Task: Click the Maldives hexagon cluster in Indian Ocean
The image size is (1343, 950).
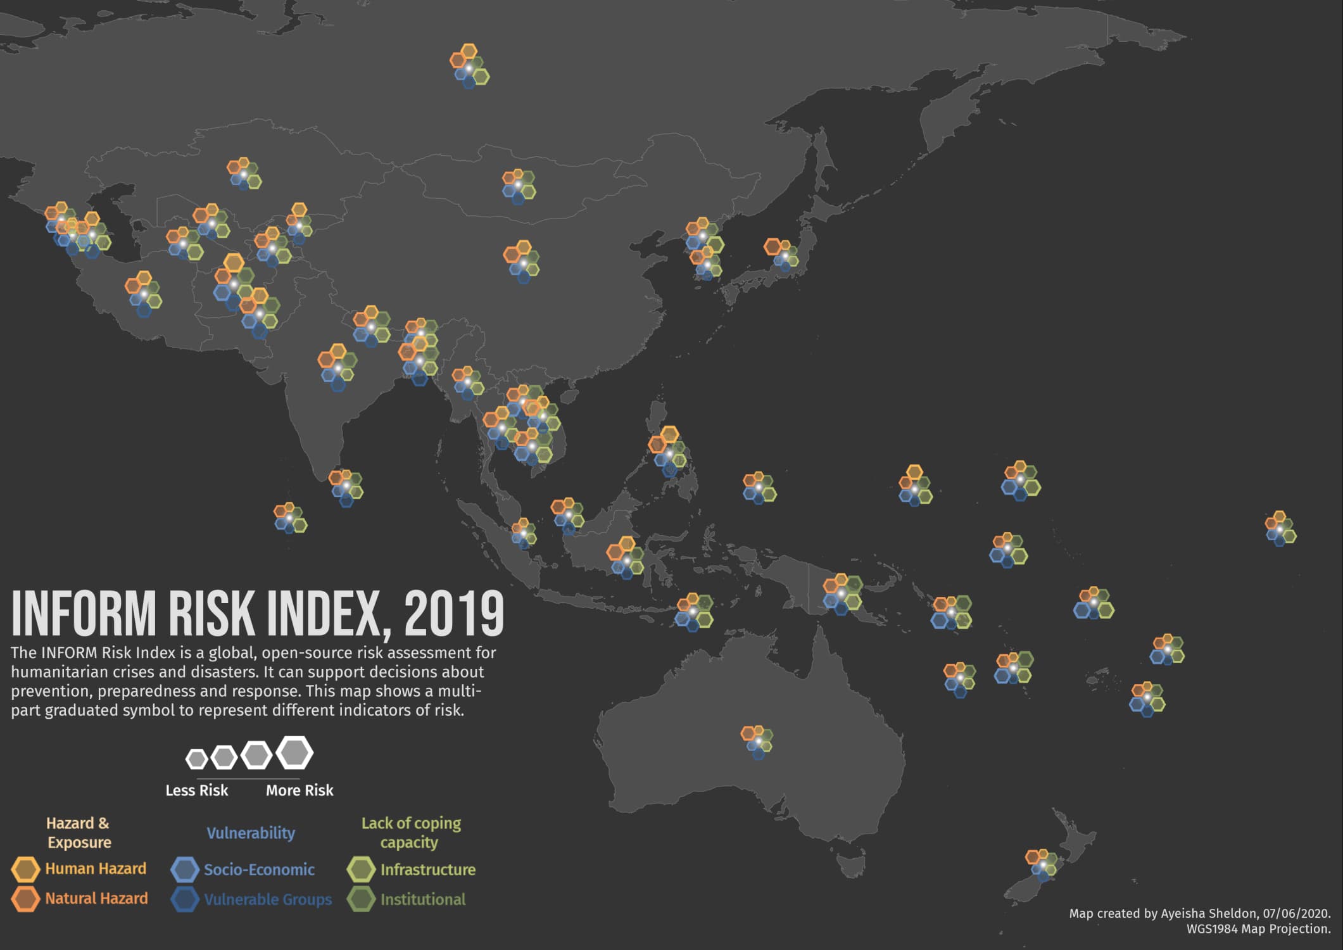Action: pyautogui.click(x=290, y=518)
